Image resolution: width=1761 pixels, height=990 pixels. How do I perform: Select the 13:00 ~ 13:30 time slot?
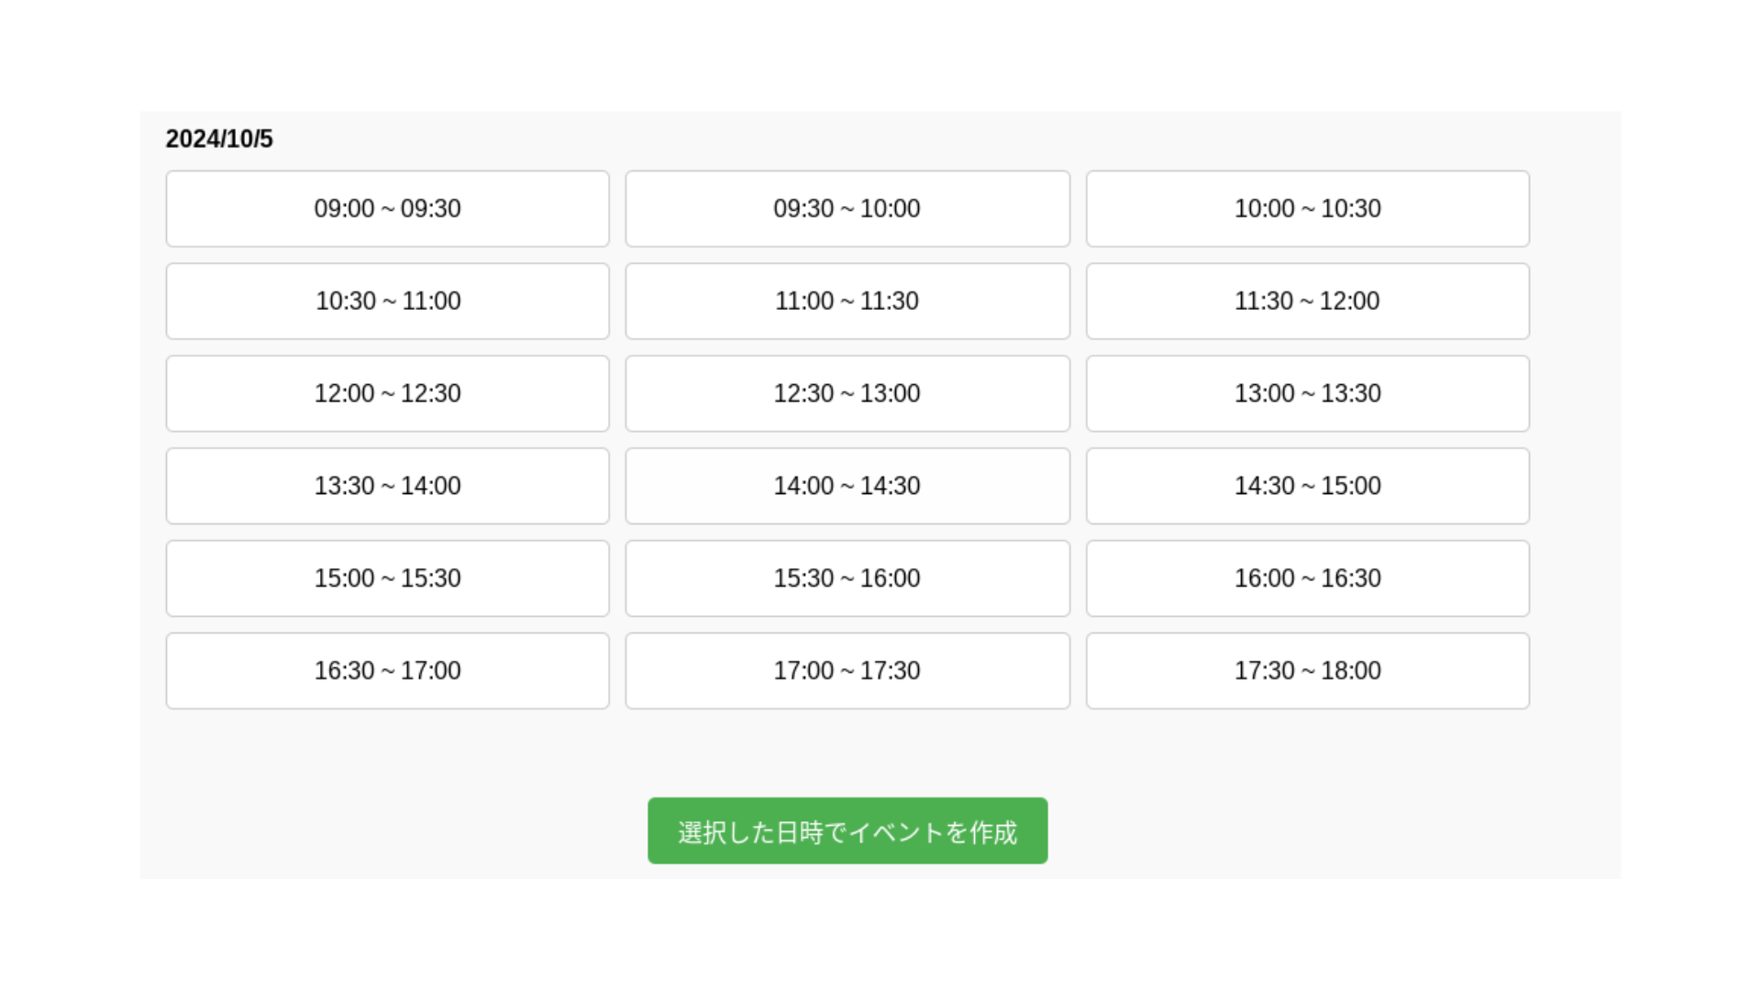pyautogui.click(x=1307, y=393)
